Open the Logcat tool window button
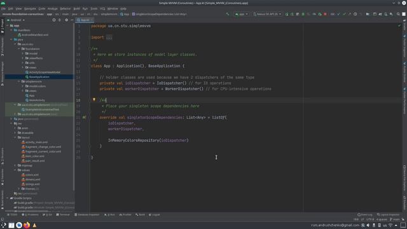This screenshot has width=407, height=229. [155, 215]
